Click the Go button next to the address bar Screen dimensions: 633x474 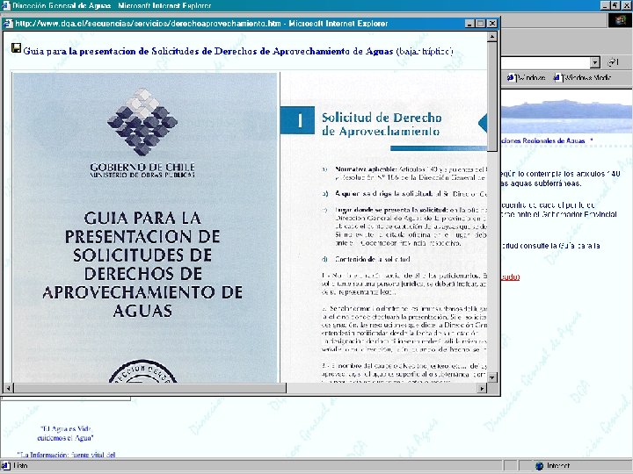point(614,62)
